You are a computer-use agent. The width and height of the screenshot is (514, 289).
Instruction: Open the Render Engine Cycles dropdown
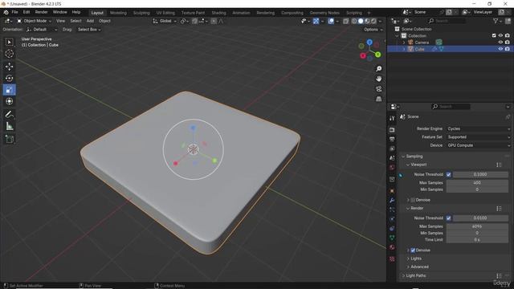(479, 128)
